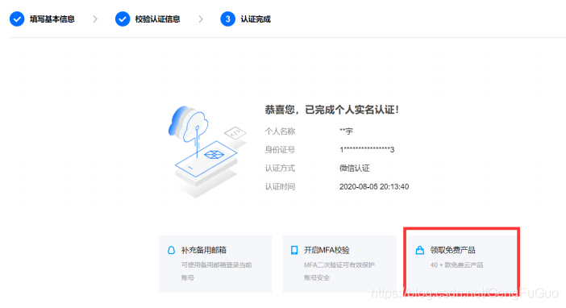Click the 40 + 款免费云产品 description

[x=456, y=265]
